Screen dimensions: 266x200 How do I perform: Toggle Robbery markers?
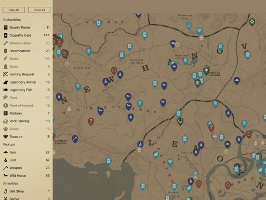(27, 113)
